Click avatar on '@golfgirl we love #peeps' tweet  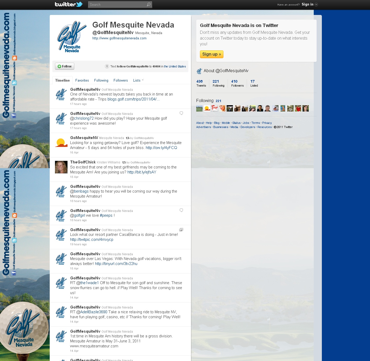(x=61, y=216)
